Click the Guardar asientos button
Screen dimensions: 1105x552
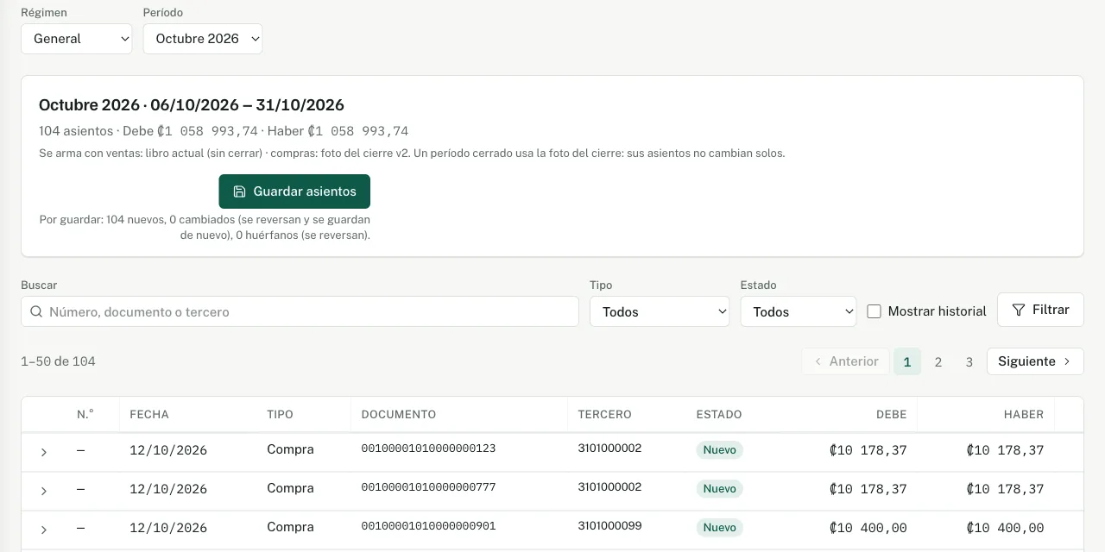pyautogui.click(x=294, y=191)
